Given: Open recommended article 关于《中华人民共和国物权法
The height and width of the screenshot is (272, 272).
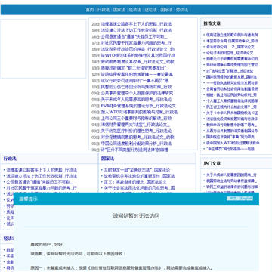Looking at the screenshot, I should 232,113.
